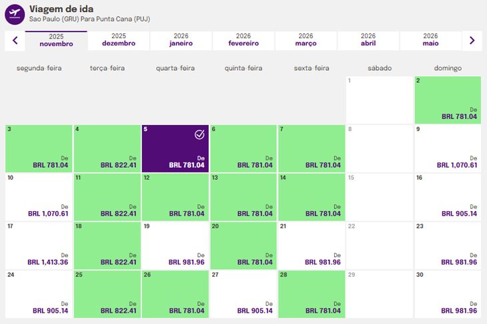Open the 2026 janeiro month tab
487x324 pixels.
(181, 40)
